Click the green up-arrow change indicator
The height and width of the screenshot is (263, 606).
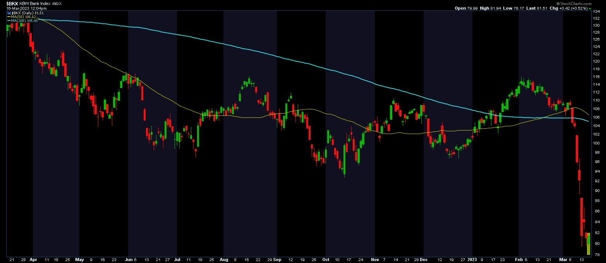(591, 8)
